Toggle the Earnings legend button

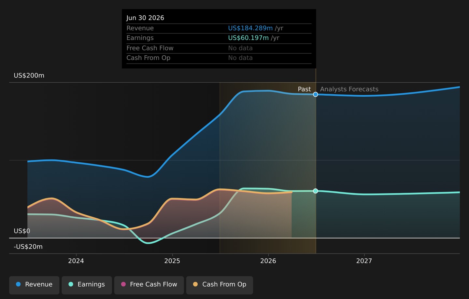(87, 285)
